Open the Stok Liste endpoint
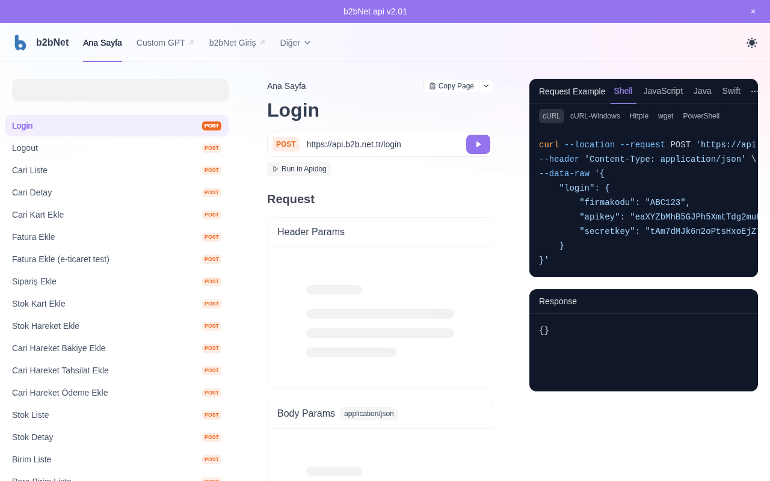 117,415
